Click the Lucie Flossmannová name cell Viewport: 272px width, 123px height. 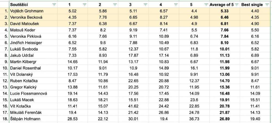tap(28, 94)
